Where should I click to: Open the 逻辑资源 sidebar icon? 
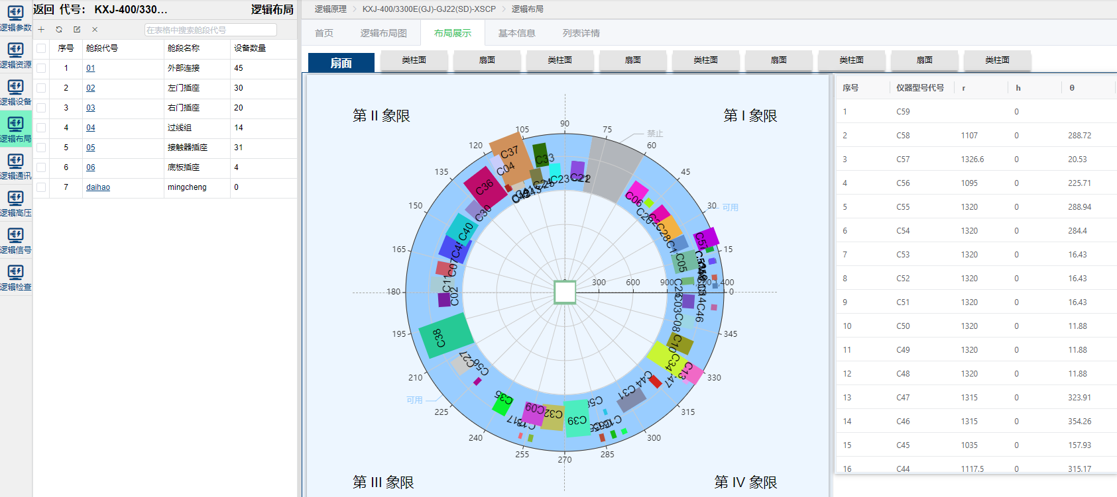click(x=15, y=55)
